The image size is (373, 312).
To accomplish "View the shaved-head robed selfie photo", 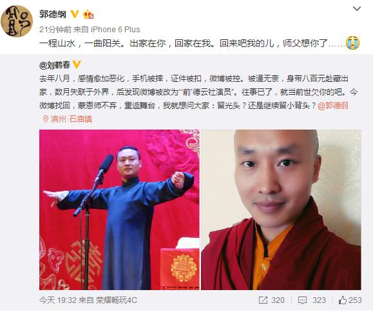I will [281, 210].
